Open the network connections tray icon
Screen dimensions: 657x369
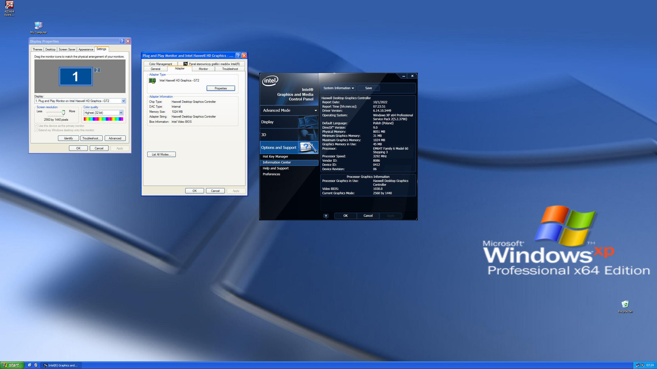(x=638, y=365)
